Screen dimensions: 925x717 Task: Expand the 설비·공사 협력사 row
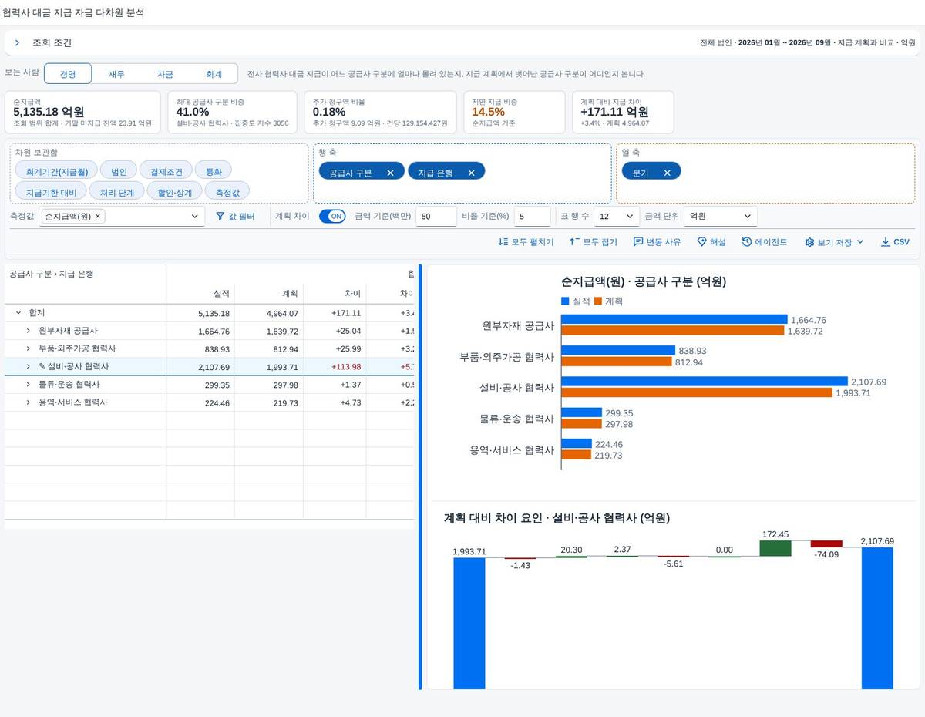click(28, 367)
